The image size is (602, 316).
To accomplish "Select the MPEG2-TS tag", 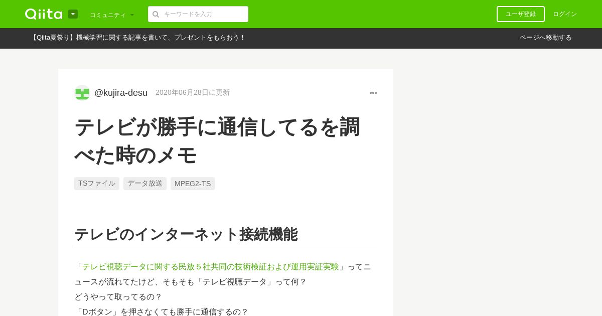I will coord(193,184).
